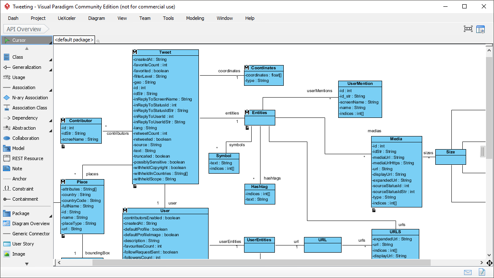Click the mail icon in bottom-right corner
Image resolution: width=494 pixels, height=278 pixels.
(468, 272)
